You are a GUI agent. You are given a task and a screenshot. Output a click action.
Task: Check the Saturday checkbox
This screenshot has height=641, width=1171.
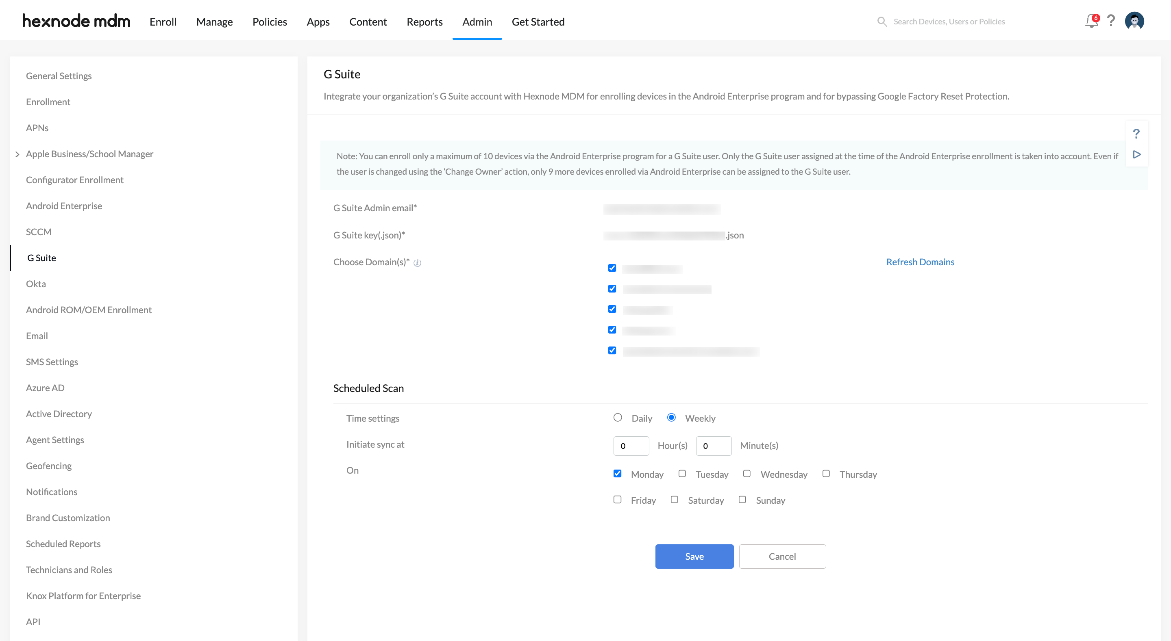[674, 499]
